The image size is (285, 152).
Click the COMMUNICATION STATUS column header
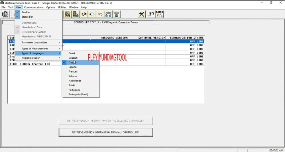(x=185, y=38)
